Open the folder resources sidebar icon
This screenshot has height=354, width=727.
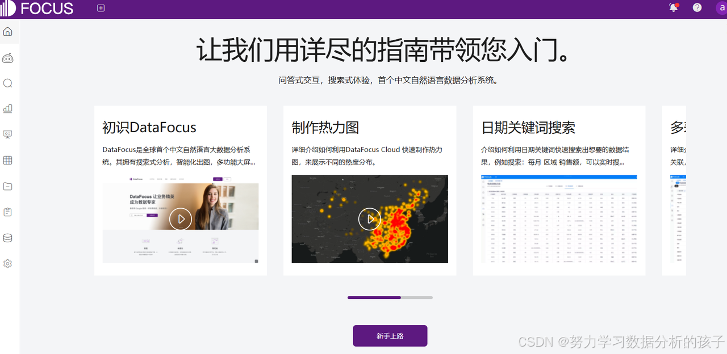point(7,186)
